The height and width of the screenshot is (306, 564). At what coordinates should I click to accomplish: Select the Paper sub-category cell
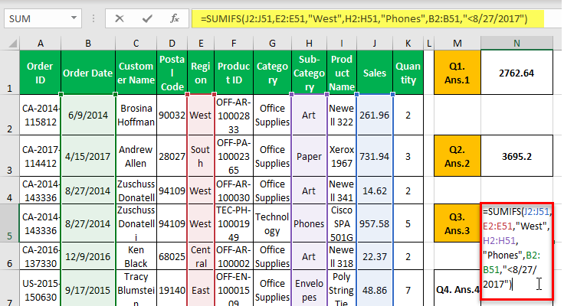pos(309,156)
